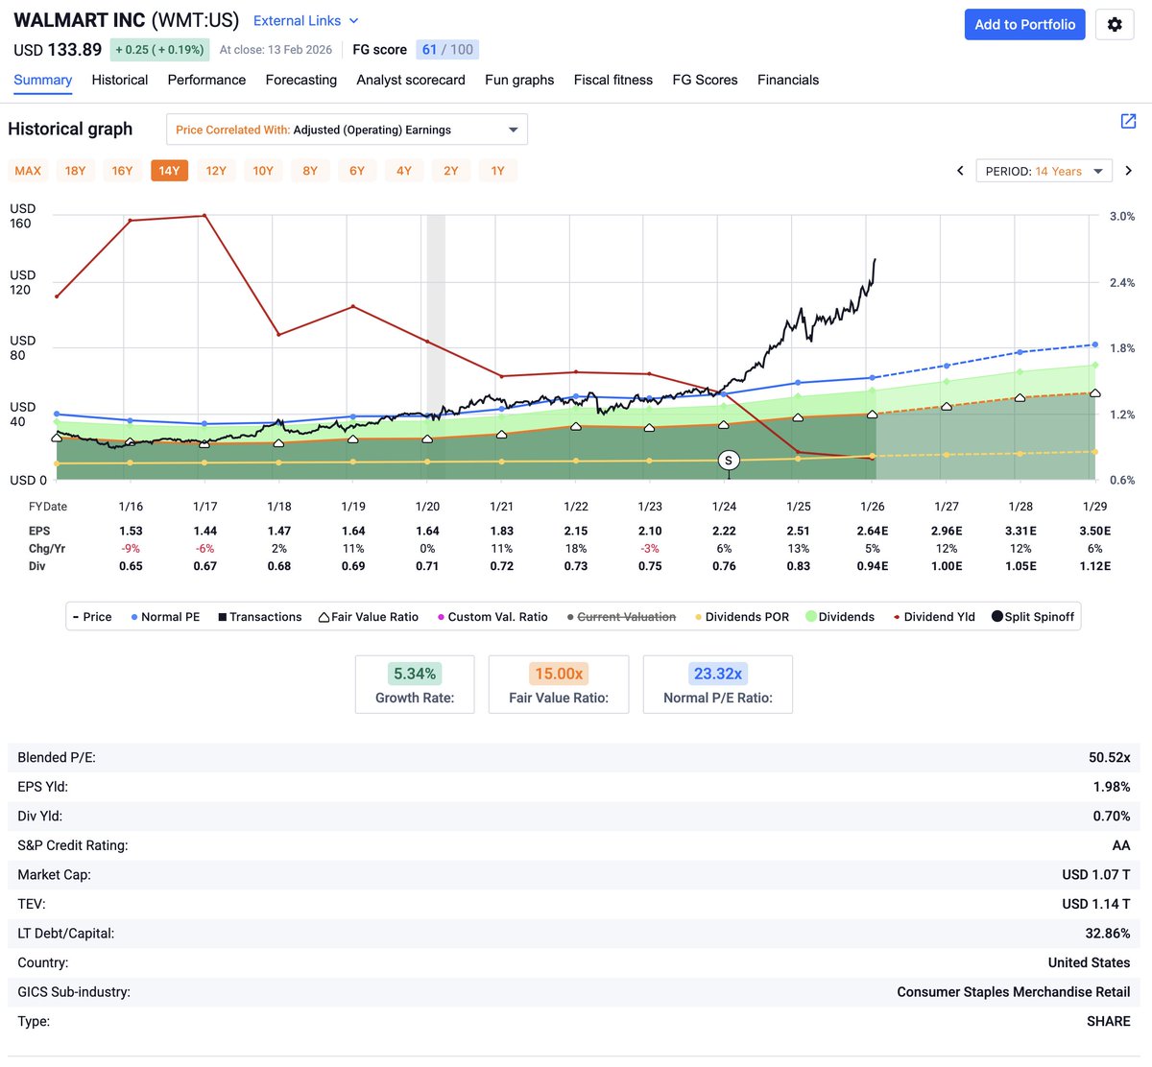
Task: Click the Fair Value Ratio triangle legend icon
Action: tap(324, 616)
